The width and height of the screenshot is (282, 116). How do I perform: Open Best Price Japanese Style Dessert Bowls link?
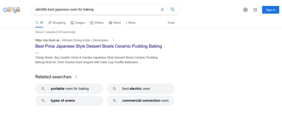pyautogui.click(x=99, y=49)
